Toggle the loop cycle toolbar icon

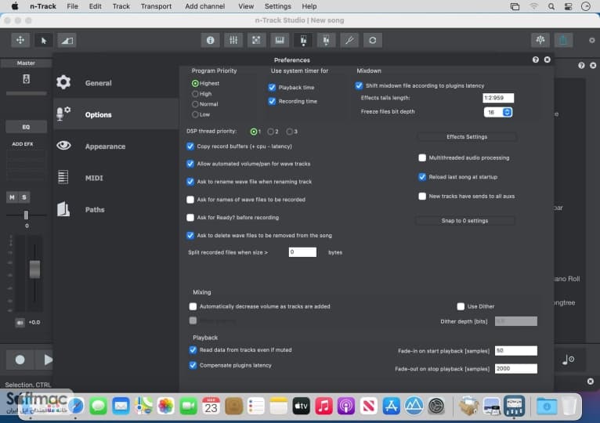click(373, 40)
